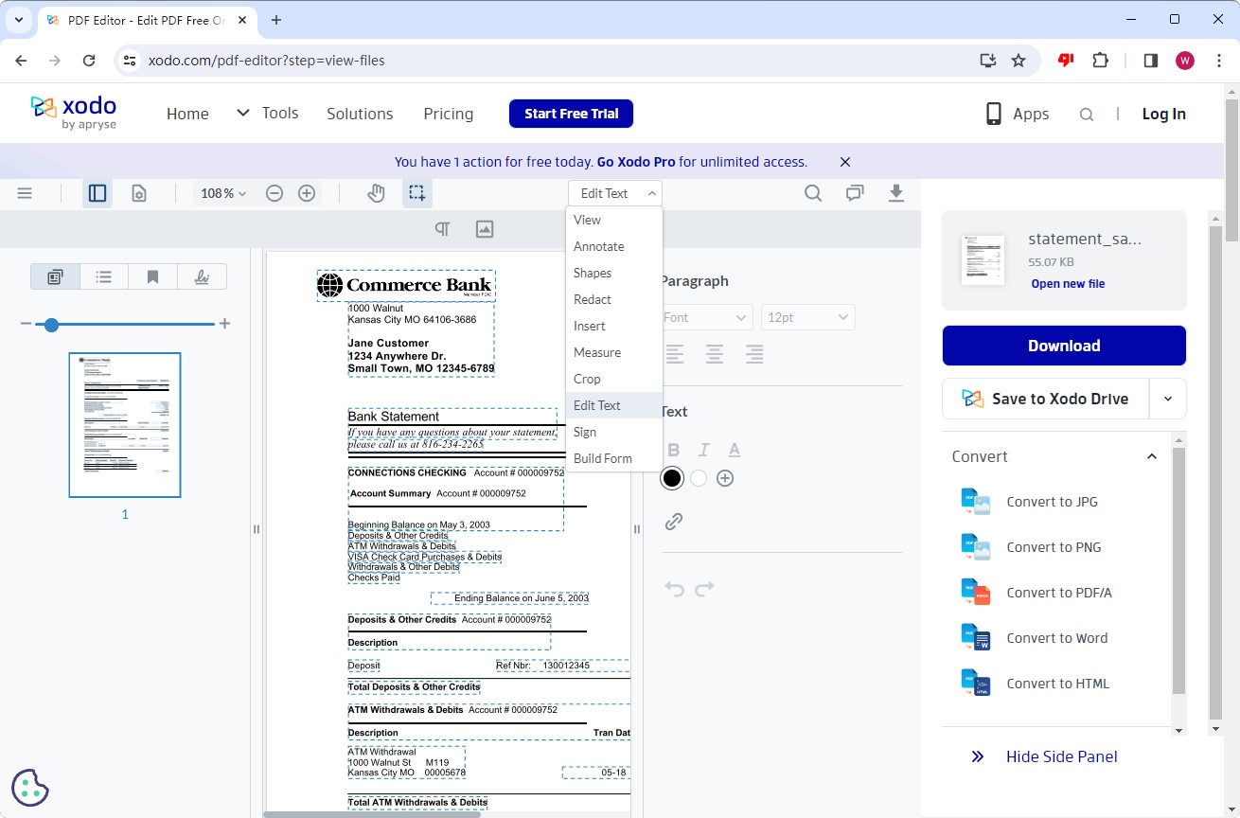Click the redo arrow icon
Image resolution: width=1240 pixels, height=818 pixels.
pyautogui.click(x=704, y=589)
